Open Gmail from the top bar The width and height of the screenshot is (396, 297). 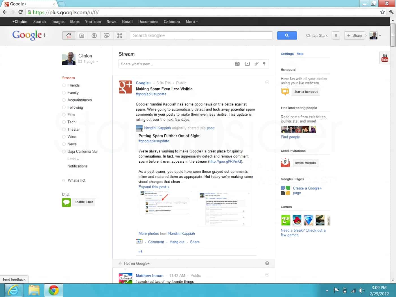(127, 21)
